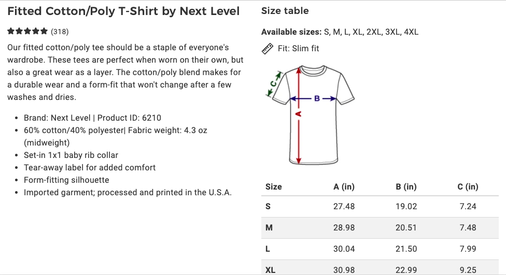Click the Fit: Slim fit text
Image resolution: width=506 pixels, height=275 pixels.
pos(298,49)
